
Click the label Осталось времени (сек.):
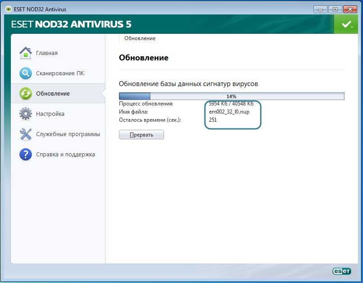pos(150,120)
